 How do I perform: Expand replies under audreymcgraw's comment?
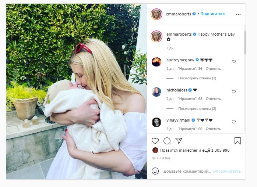197,78
